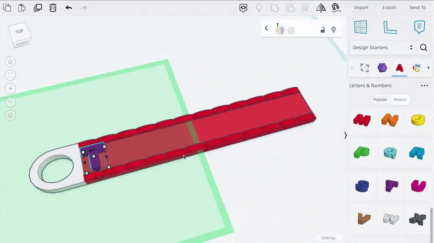Open the Notes tool

(x=419, y=27)
